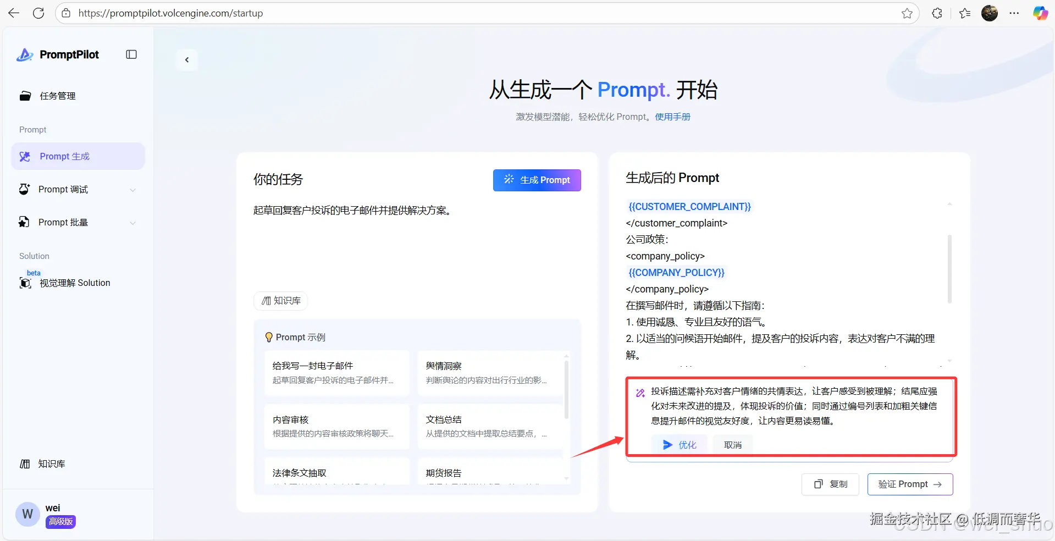Click the PromptPilot logo icon
The height and width of the screenshot is (541, 1055).
coord(25,54)
